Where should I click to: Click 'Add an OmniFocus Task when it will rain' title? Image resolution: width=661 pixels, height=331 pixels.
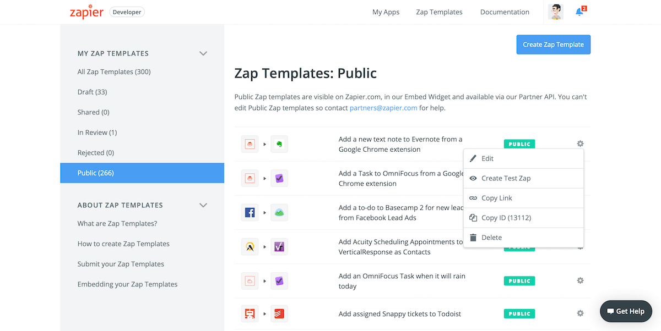click(x=402, y=280)
